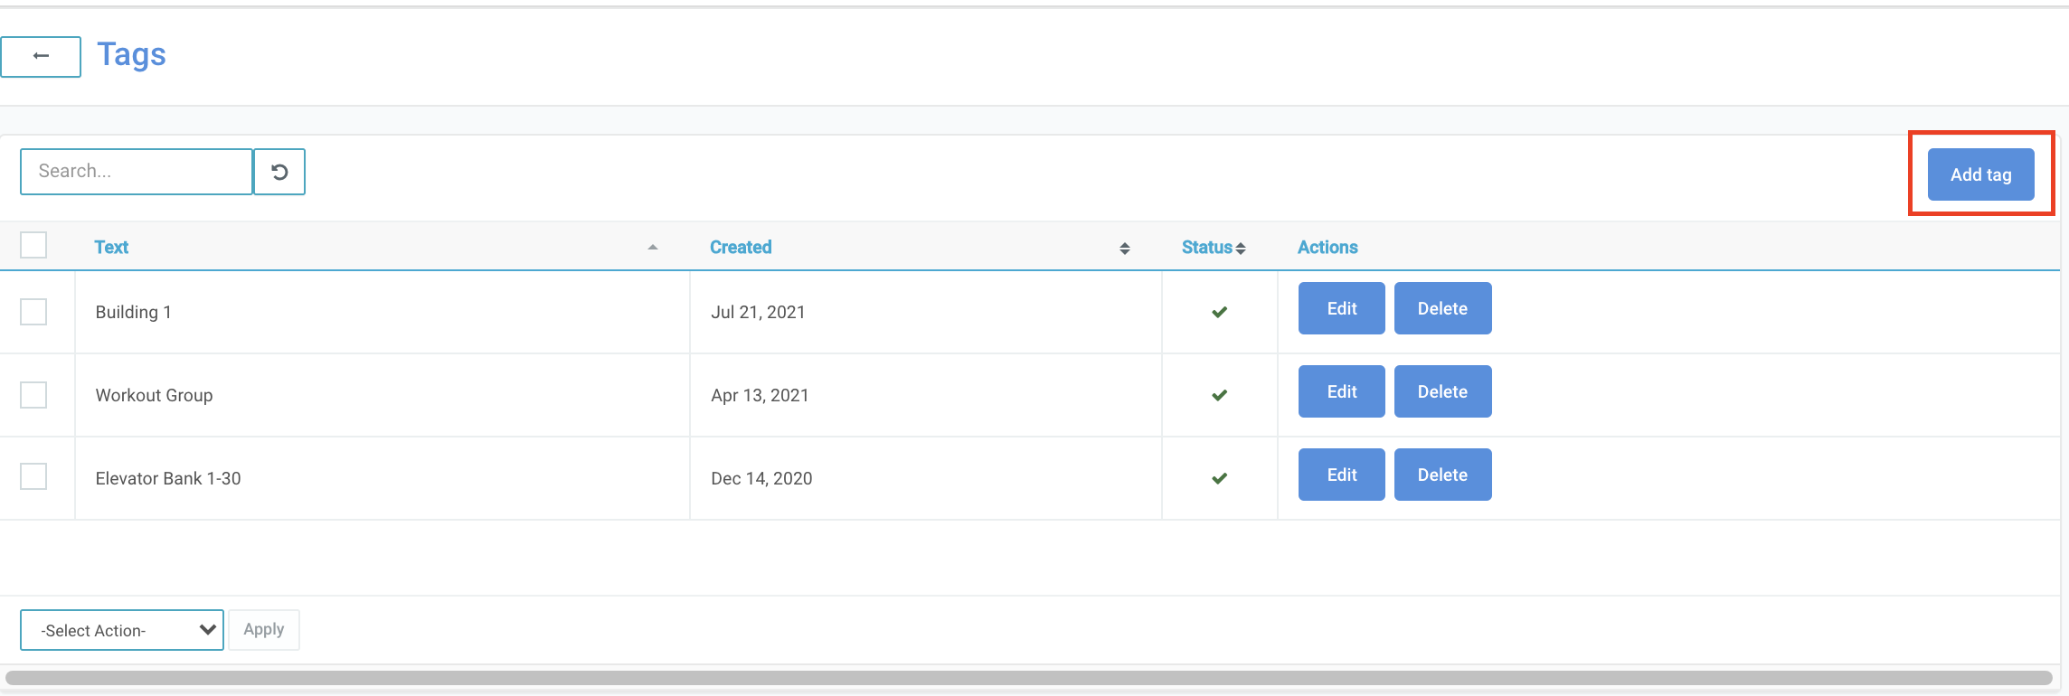2069x696 pixels.
Task: Click the Workout Group status checkmark
Action: (1219, 395)
